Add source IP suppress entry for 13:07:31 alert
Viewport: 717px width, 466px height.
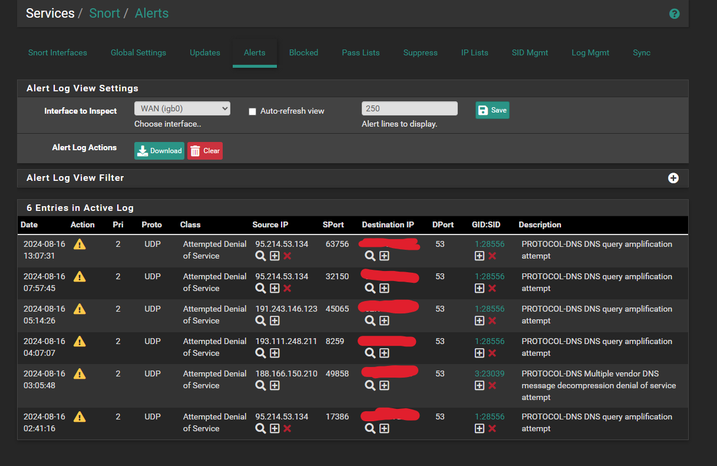coord(275,256)
